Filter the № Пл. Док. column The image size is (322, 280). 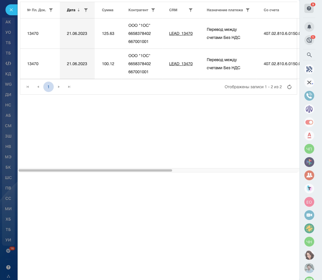(x=51, y=10)
